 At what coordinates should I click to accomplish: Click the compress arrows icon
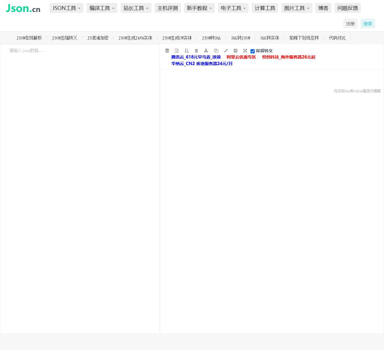click(x=226, y=51)
